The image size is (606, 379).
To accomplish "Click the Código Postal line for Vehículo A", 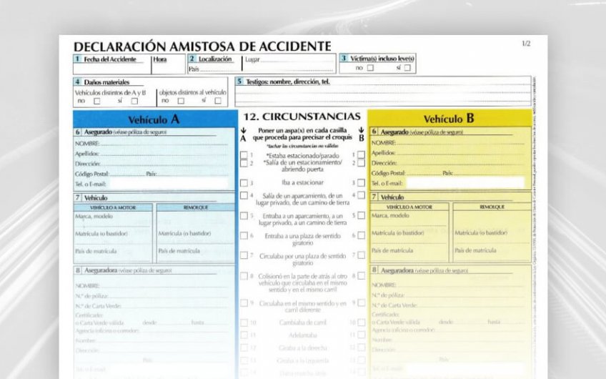I will point(126,174).
